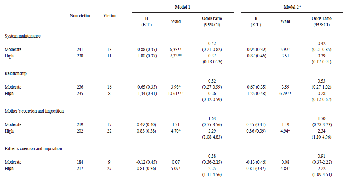Click the System maintenance row label
The image size is (344, 181).
(23, 36)
